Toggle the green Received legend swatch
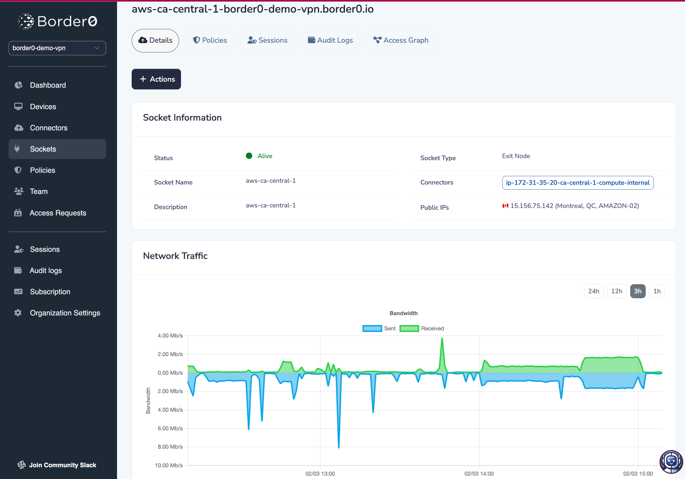 pyautogui.click(x=409, y=328)
